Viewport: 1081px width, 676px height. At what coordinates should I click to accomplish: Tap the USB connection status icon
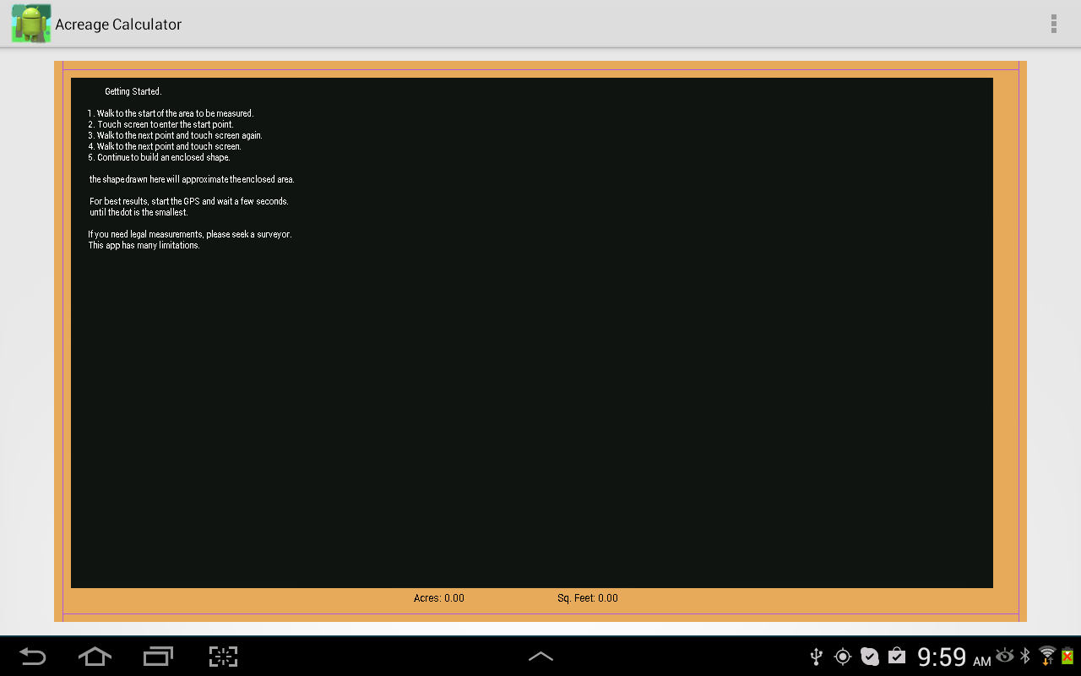tap(816, 657)
